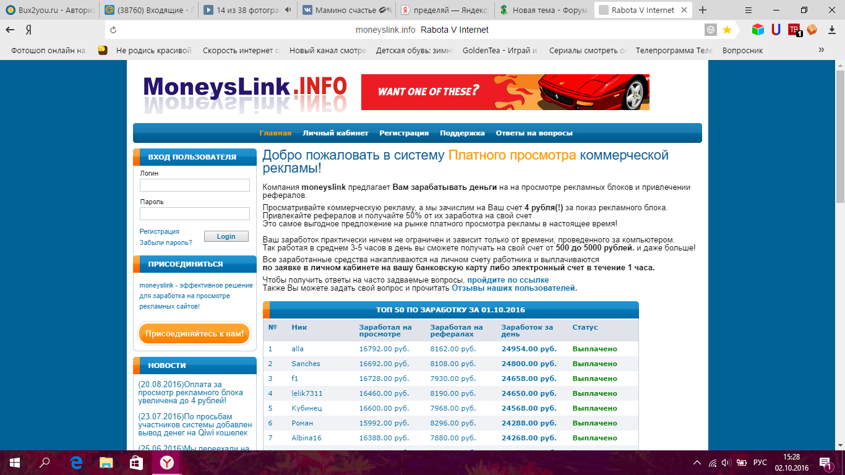Switch to the Bux2you.ru tab
Viewport: 845px width, 475px height.
tap(50, 10)
